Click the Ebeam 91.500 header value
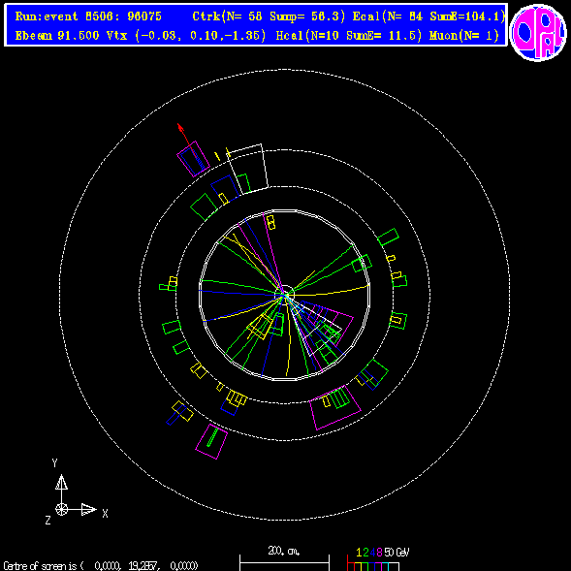 (57, 35)
